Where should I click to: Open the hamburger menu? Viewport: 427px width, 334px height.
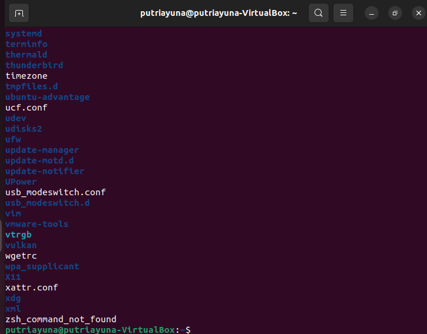point(343,13)
